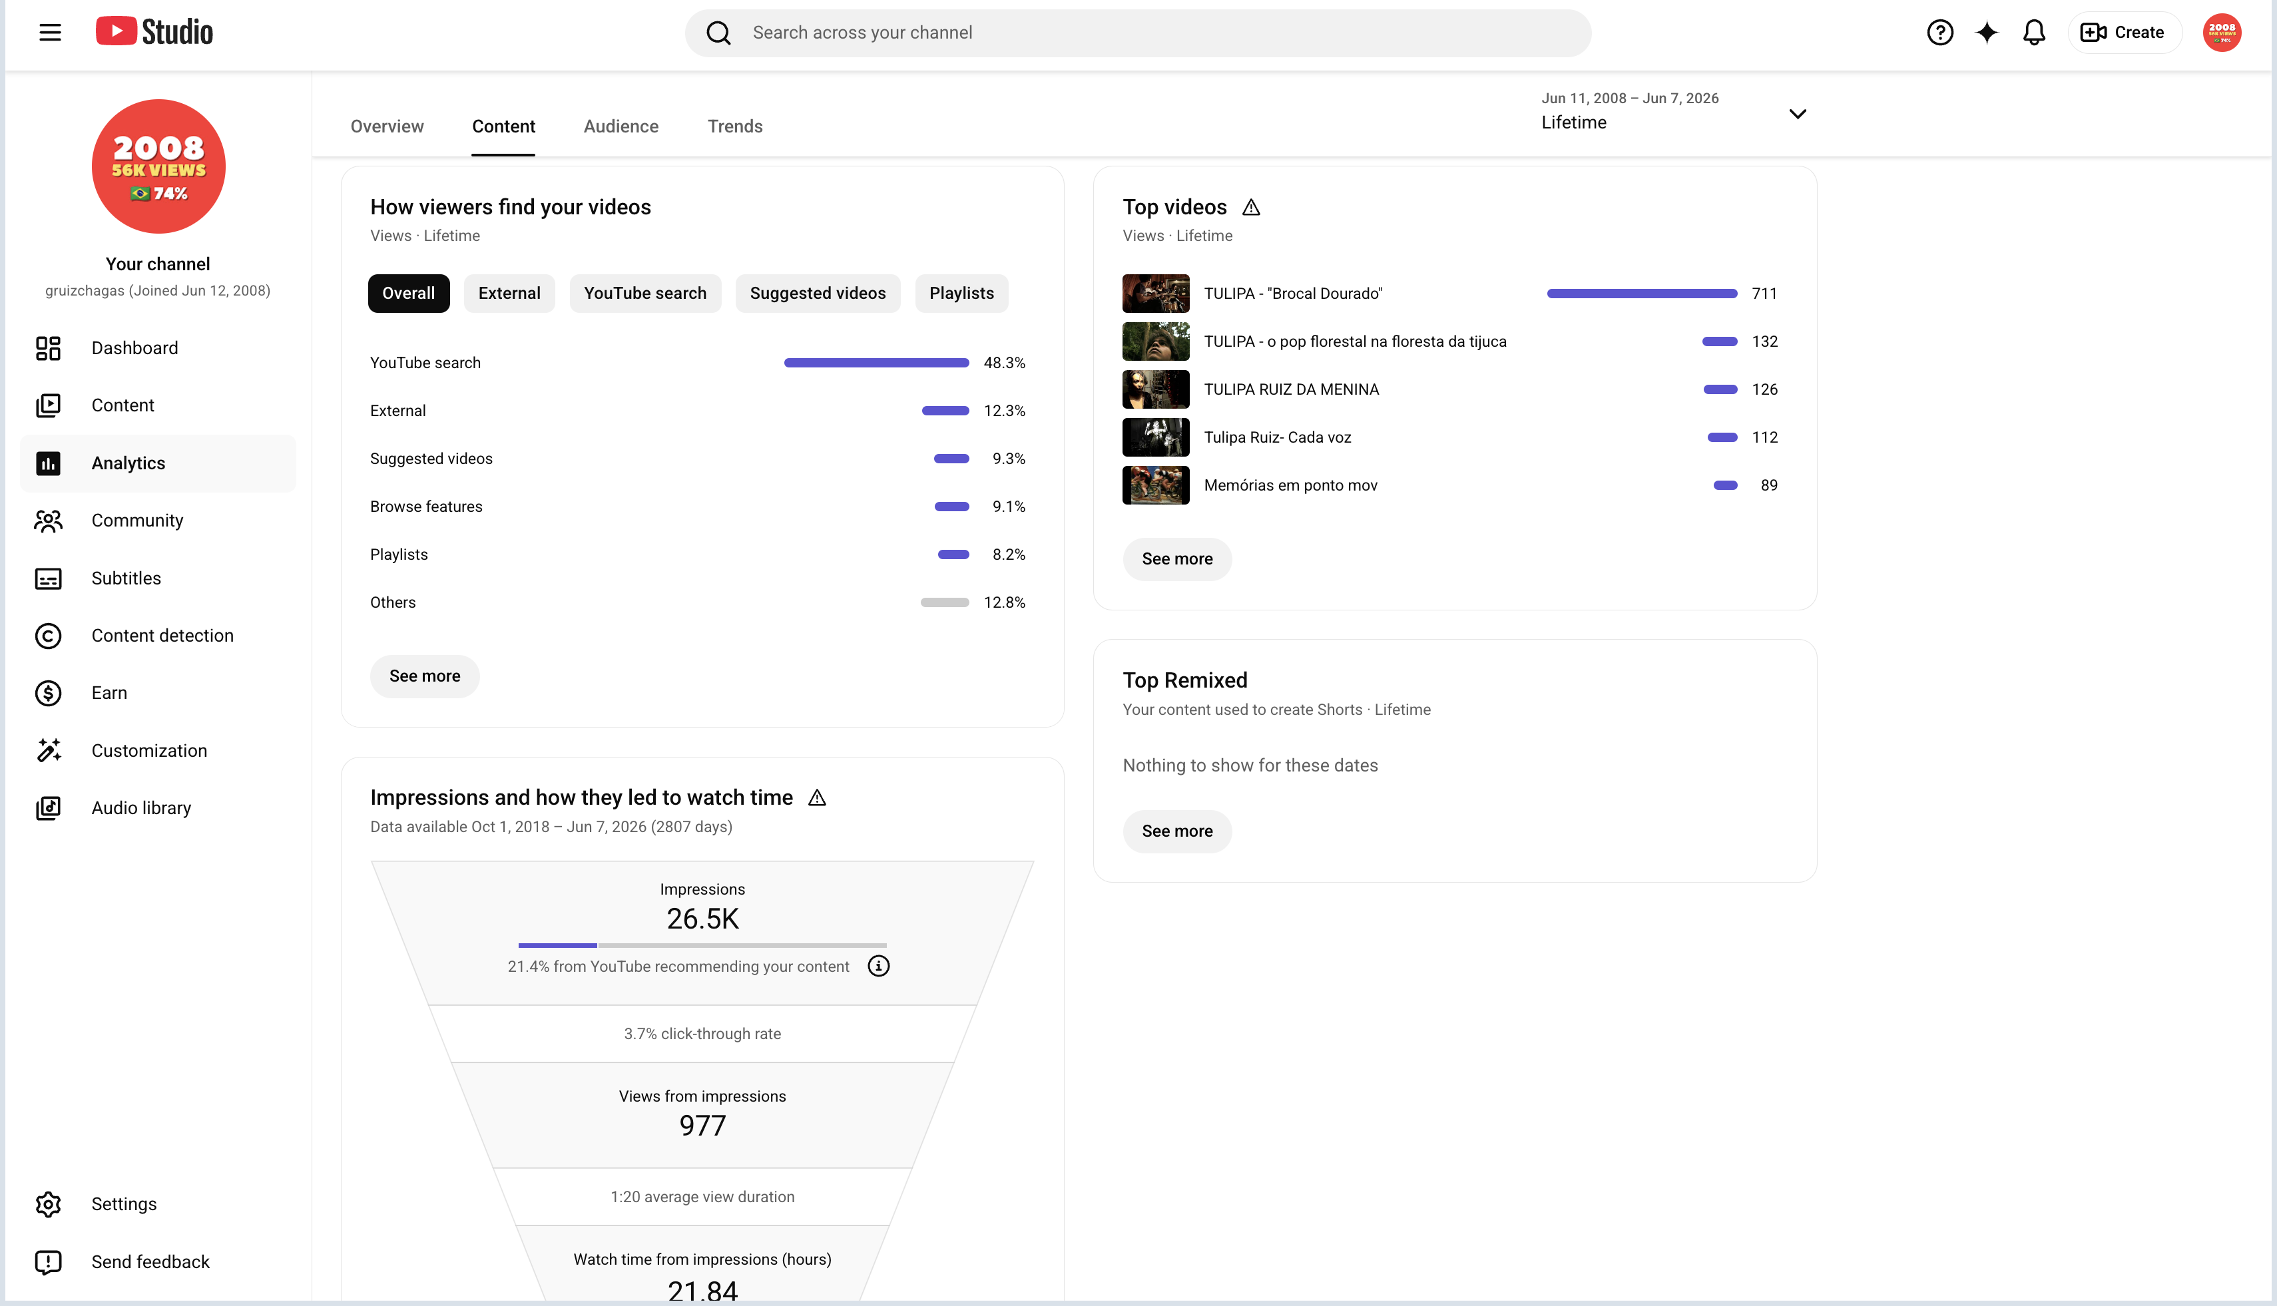Screen dimensions: 2277x1306
Task: Click the Content detection copyright icon
Action: [49, 636]
